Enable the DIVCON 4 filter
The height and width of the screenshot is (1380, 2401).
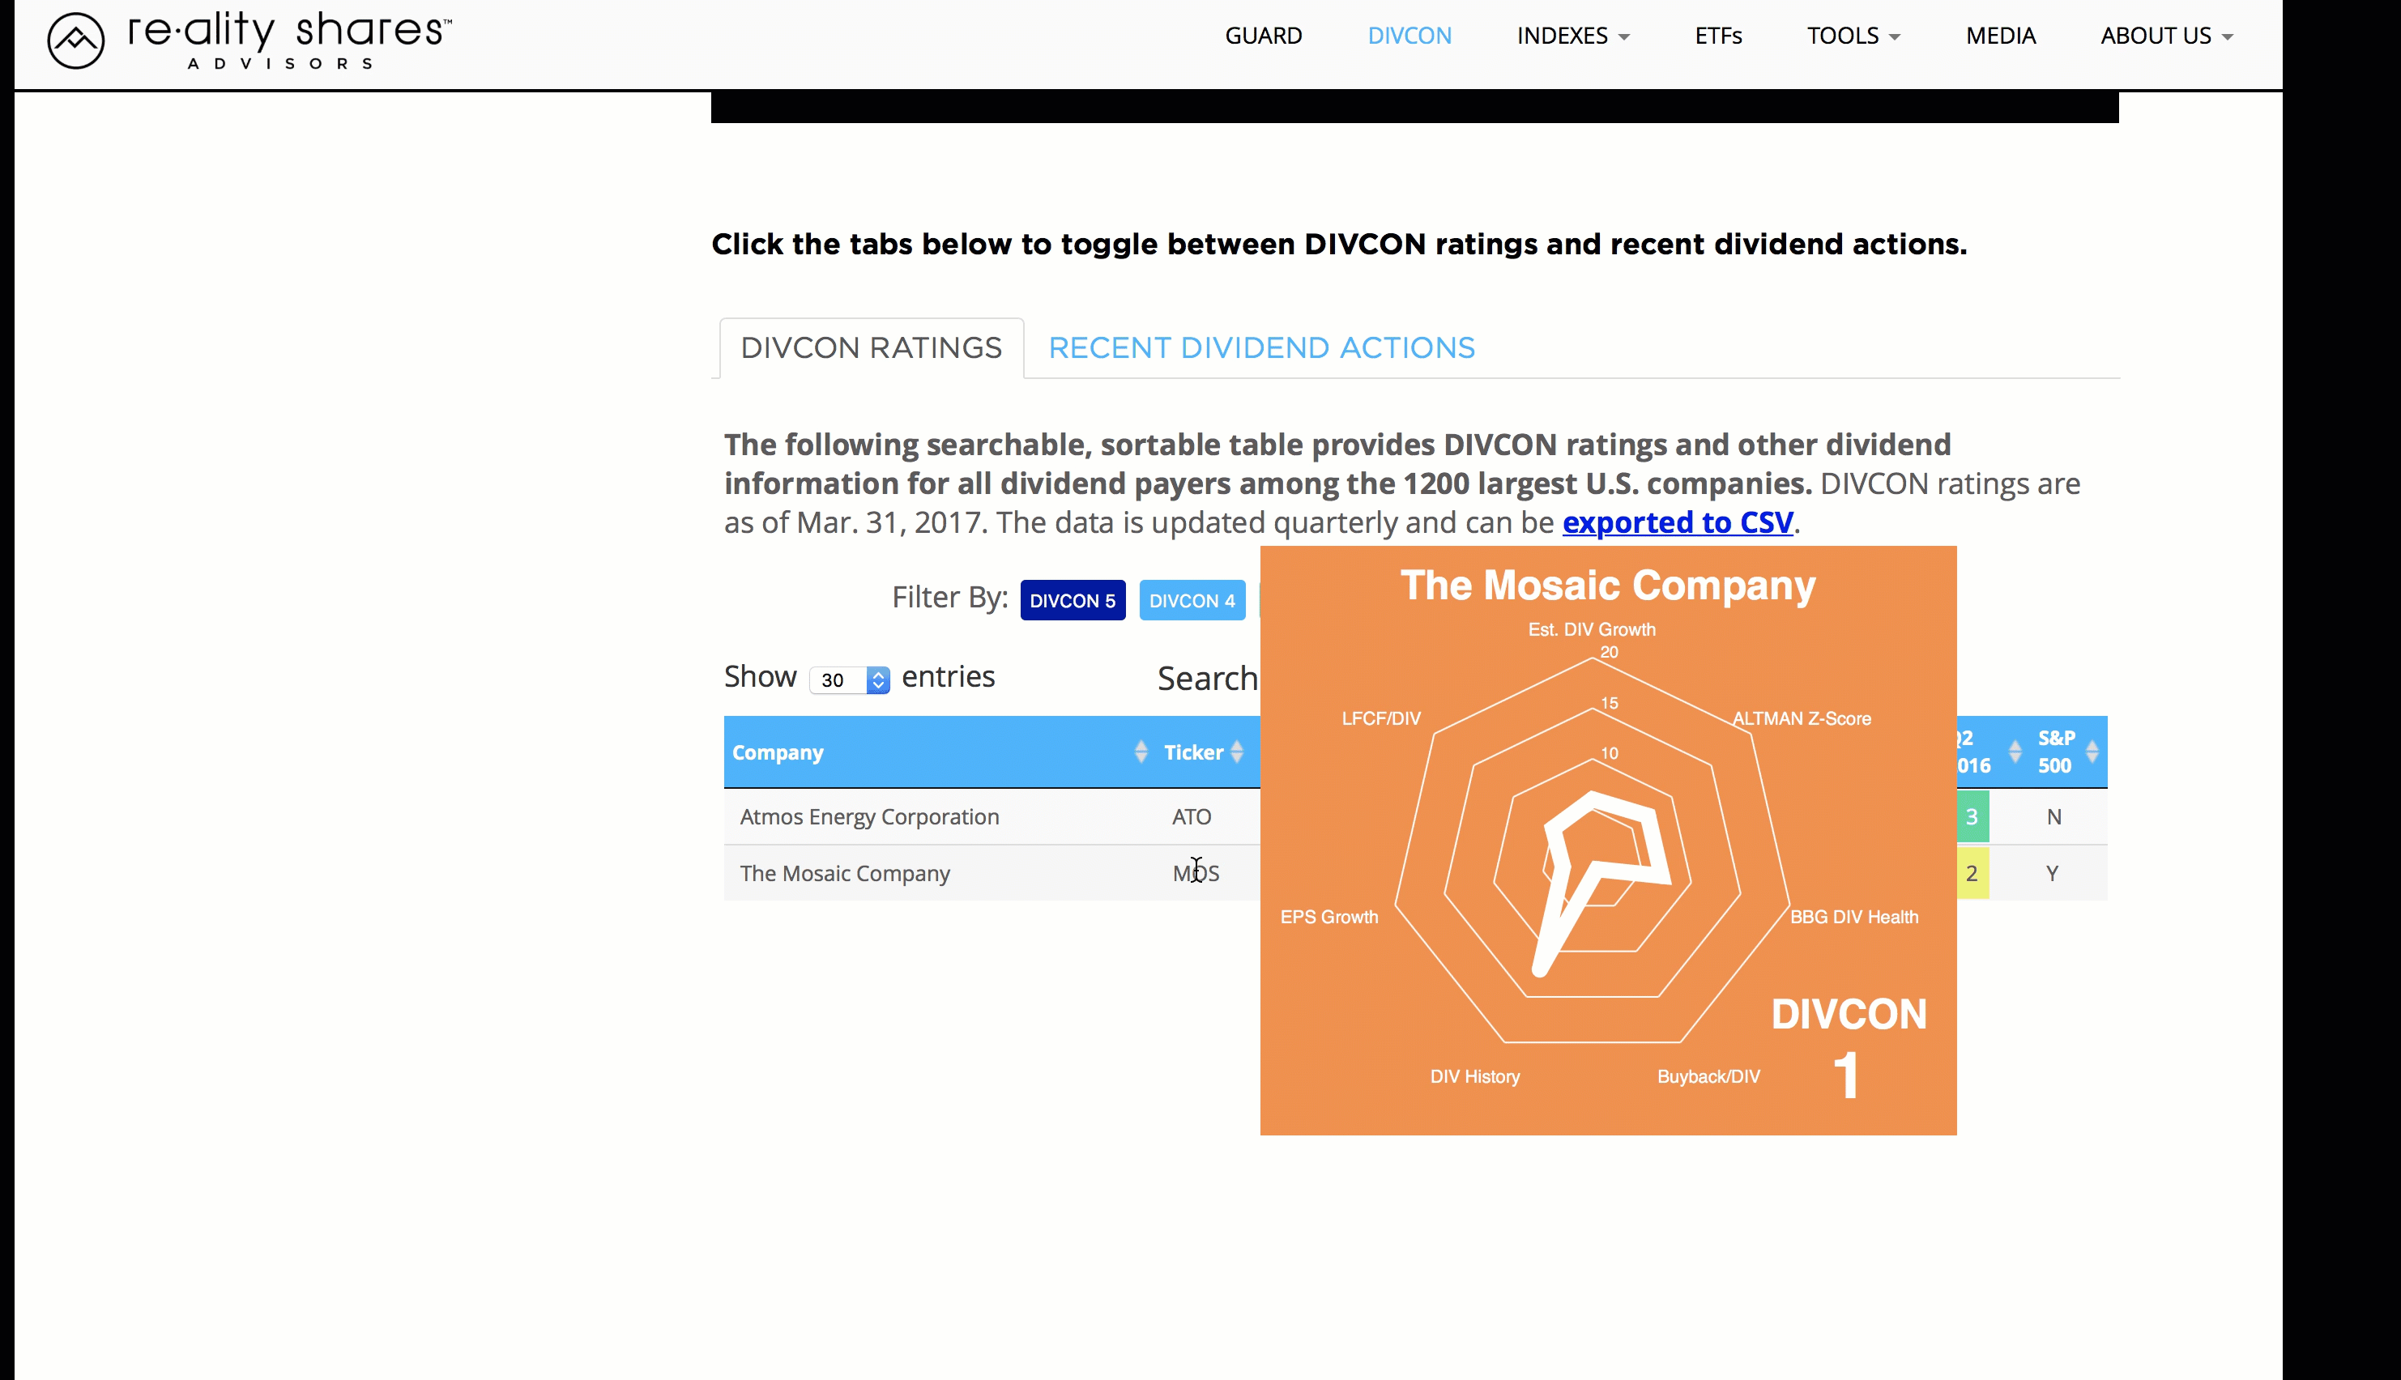pyautogui.click(x=1192, y=600)
